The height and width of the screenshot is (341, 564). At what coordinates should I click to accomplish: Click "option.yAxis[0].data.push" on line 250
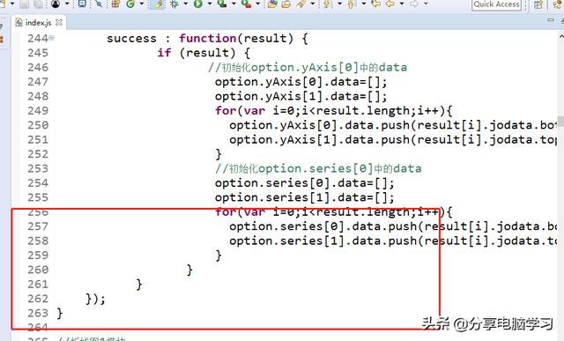click(x=319, y=125)
